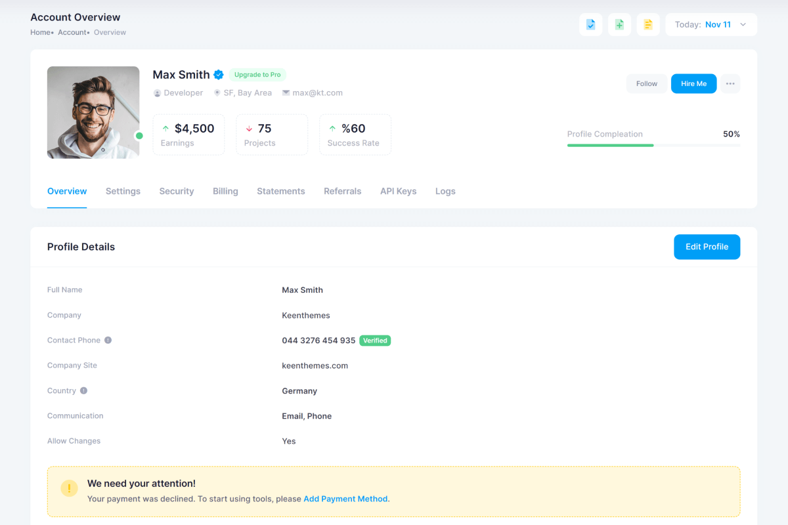Switch to the Settings tab
788x525 pixels.
coord(123,191)
